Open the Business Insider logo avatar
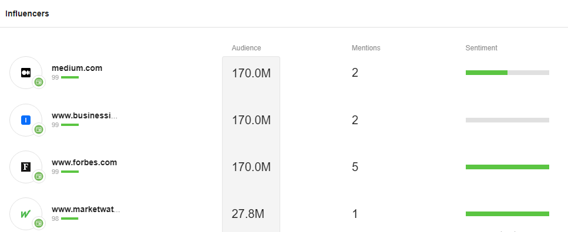The width and height of the screenshot is (568, 232). click(x=26, y=120)
